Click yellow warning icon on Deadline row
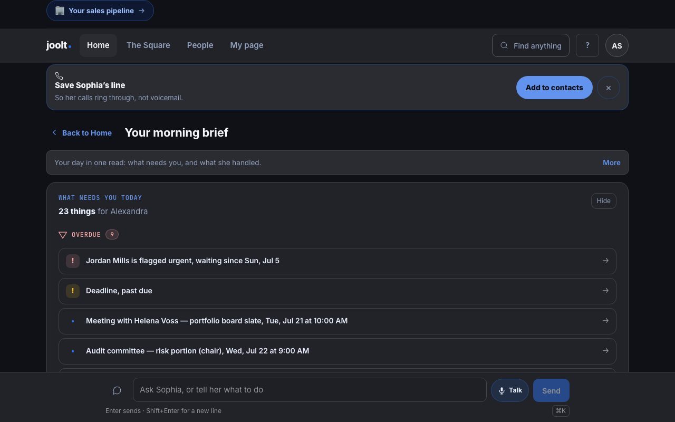The width and height of the screenshot is (675, 422). pos(73,291)
